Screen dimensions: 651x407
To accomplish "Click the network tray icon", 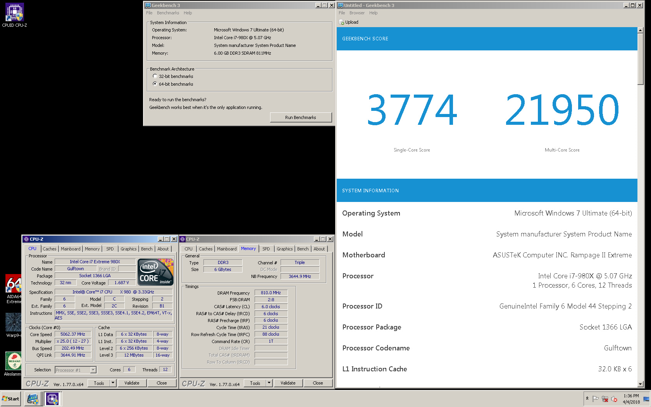I will pos(605,399).
